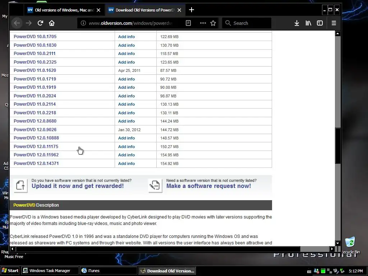Open the PowerDVD 11.0.2114 link
This screenshot has width=368, height=276.
[x=34, y=104]
